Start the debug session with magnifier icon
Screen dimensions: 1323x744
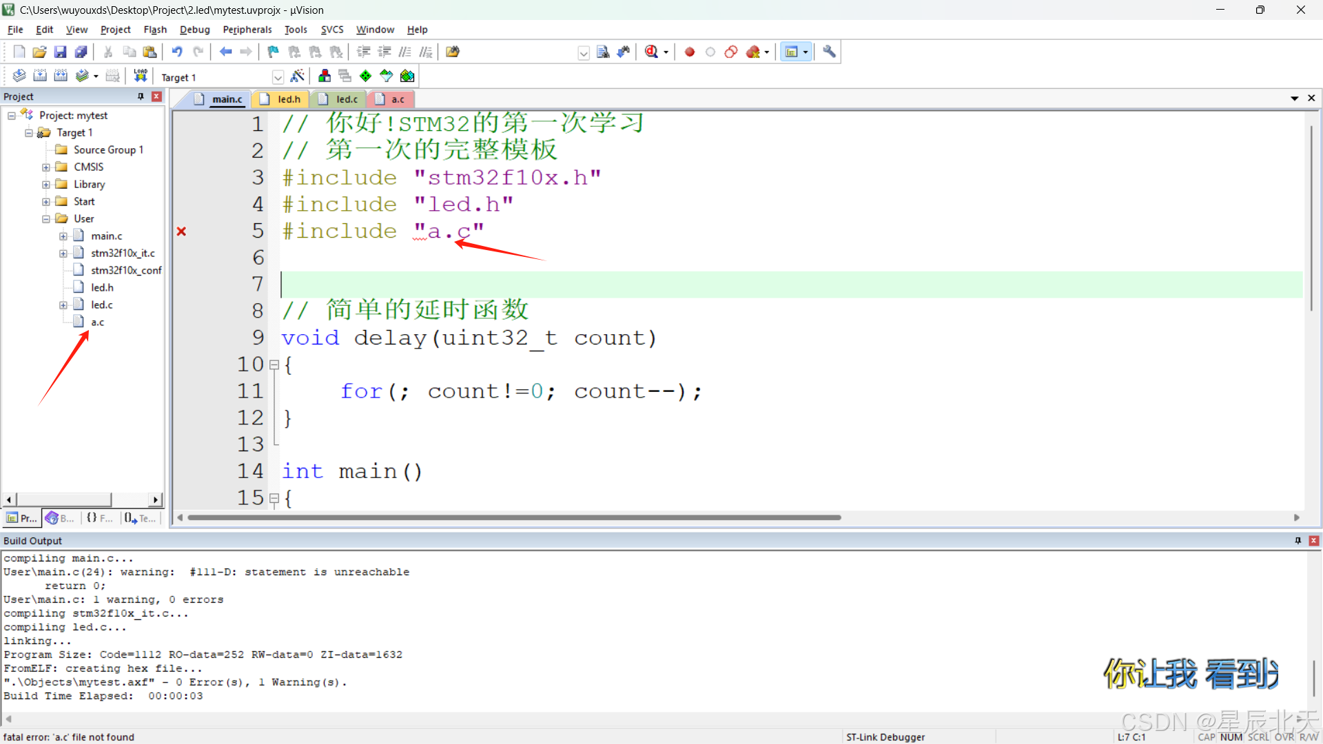tap(652, 52)
